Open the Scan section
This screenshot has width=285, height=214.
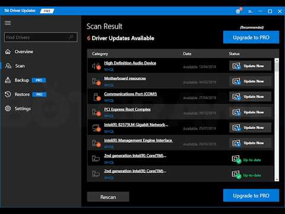20,66
